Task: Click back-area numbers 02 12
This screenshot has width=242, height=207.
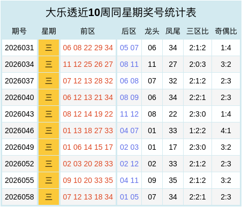Action: (x=129, y=164)
